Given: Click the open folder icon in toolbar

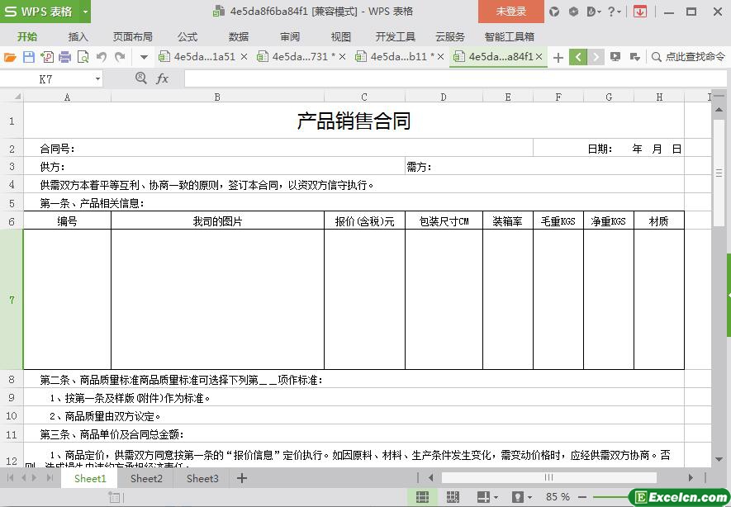Looking at the screenshot, I should tap(10, 57).
